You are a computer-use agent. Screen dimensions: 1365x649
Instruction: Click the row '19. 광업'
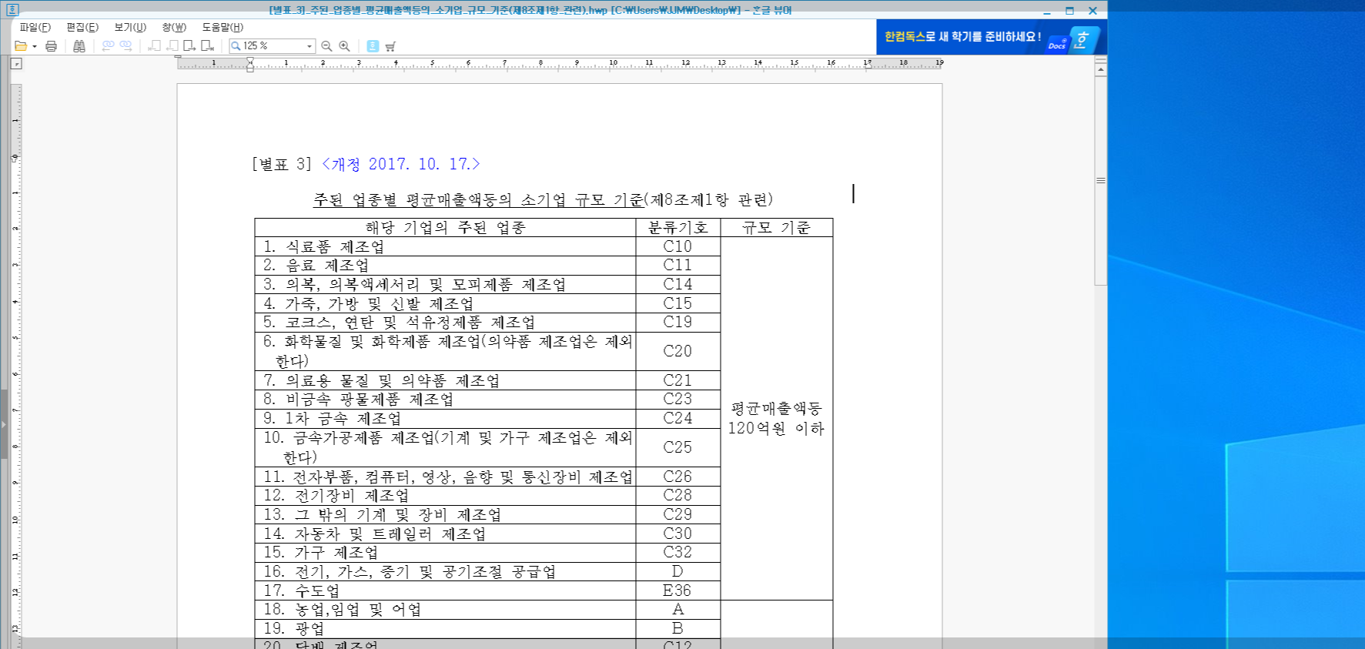click(445, 629)
